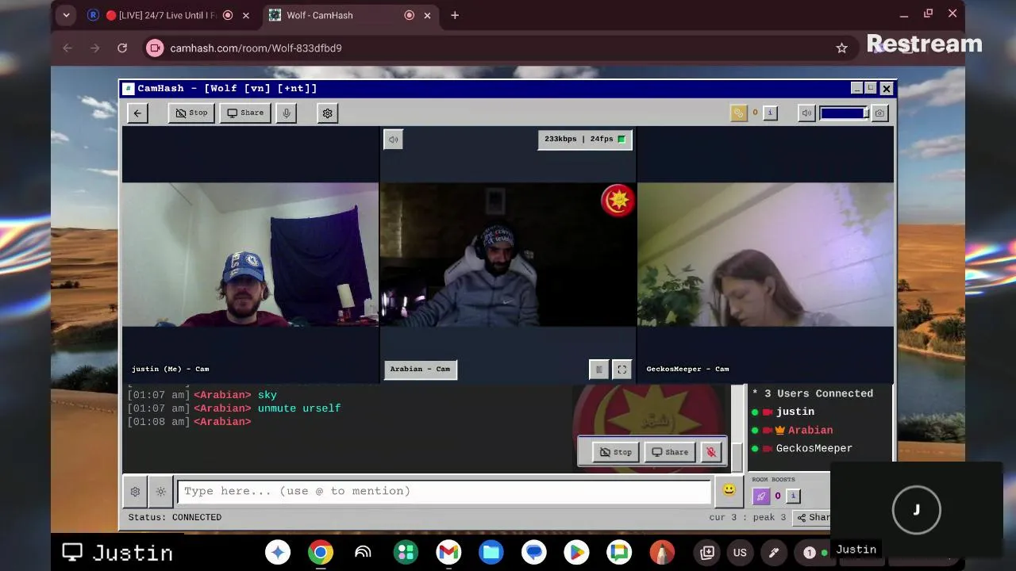Expand Arabian's cam to fullscreen
This screenshot has width=1016, height=571.
pos(622,370)
